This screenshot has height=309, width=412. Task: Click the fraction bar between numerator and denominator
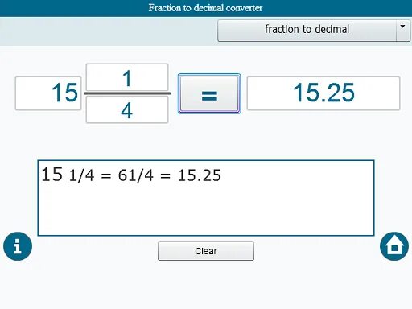[x=127, y=93]
